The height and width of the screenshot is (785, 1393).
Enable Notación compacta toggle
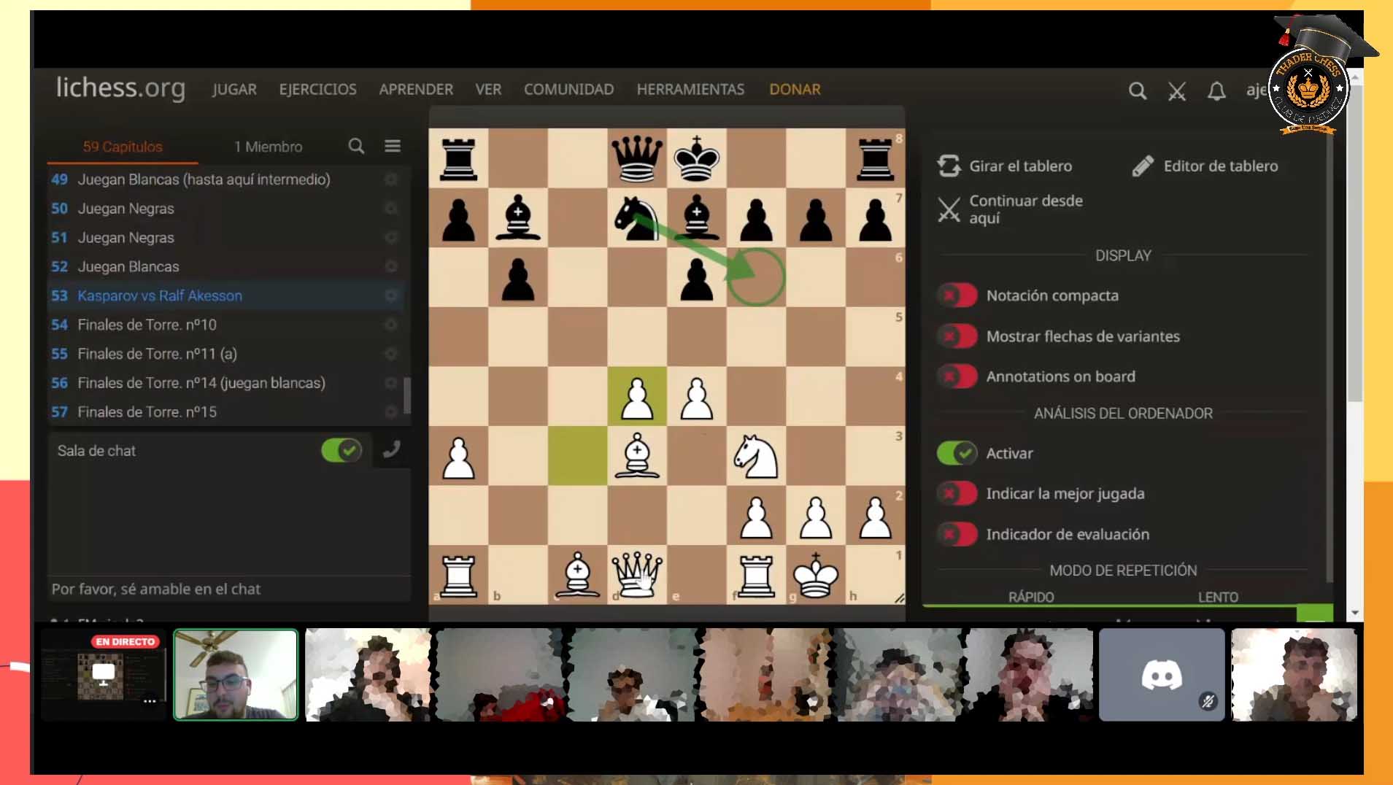[x=957, y=295]
